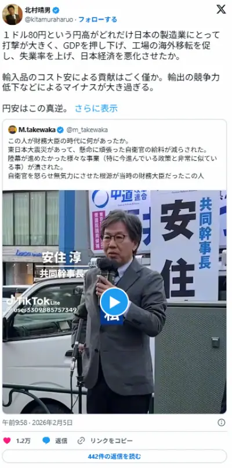Play the embedded video
The image size is (232, 468).
coord(114,302)
